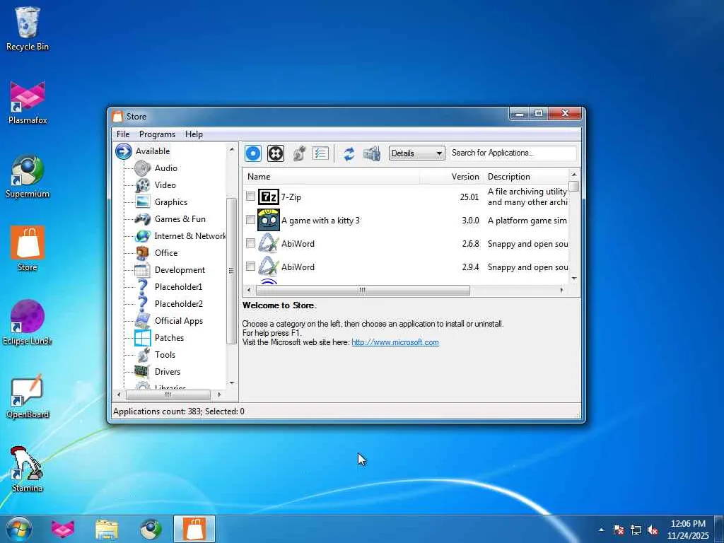The height and width of the screenshot is (543, 724).
Task: Open the Supermium icon in the taskbar
Action: coord(151,528)
